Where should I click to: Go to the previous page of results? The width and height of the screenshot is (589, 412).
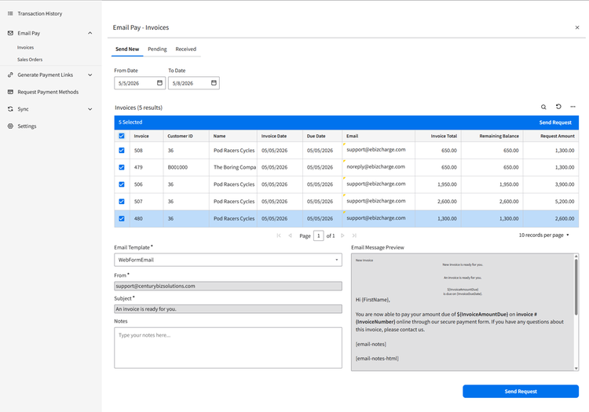pos(290,235)
